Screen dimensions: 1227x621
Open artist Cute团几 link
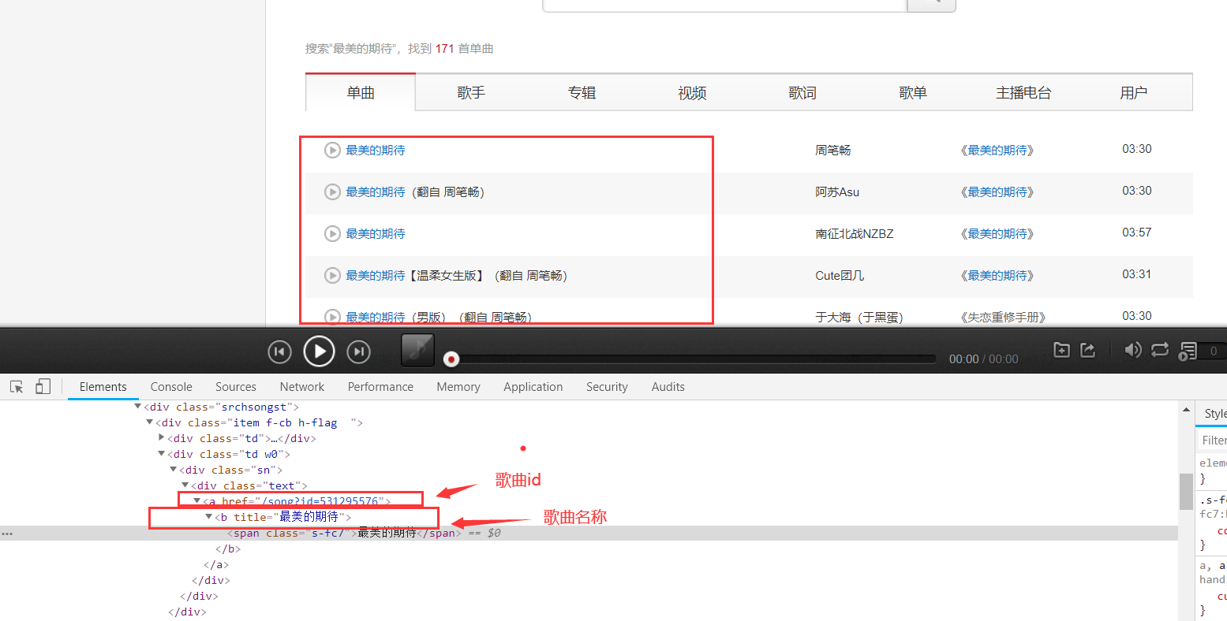pos(840,275)
